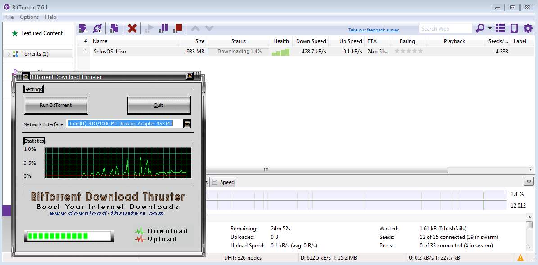The width and height of the screenshot is (538, 265).
Task: Open the Network Interface dropdown arrow
Action: pos(187,124)
